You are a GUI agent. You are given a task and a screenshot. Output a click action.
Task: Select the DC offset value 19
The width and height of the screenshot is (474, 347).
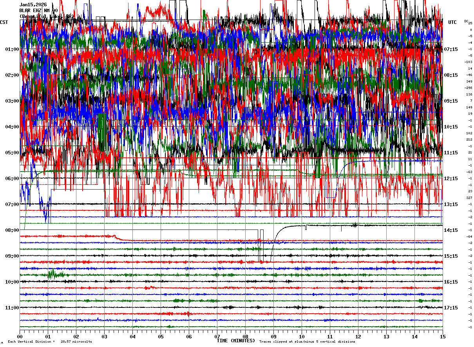click(470, 114)
